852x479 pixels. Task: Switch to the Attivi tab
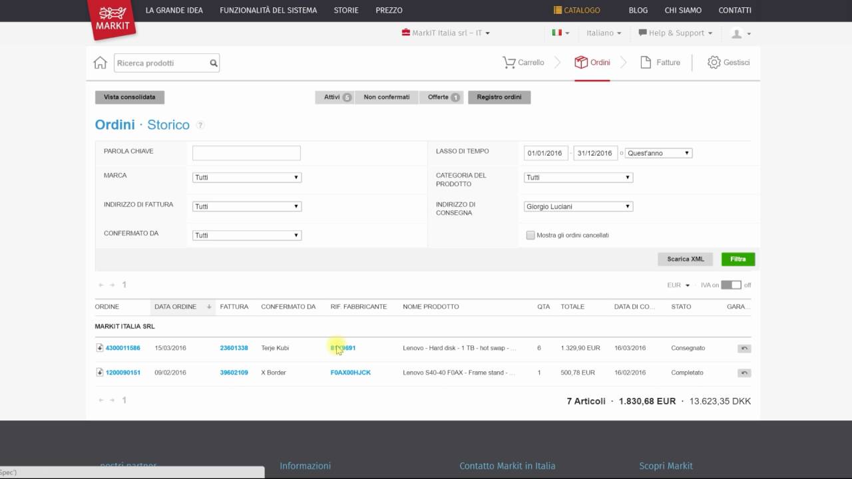[x=335, y=97]
